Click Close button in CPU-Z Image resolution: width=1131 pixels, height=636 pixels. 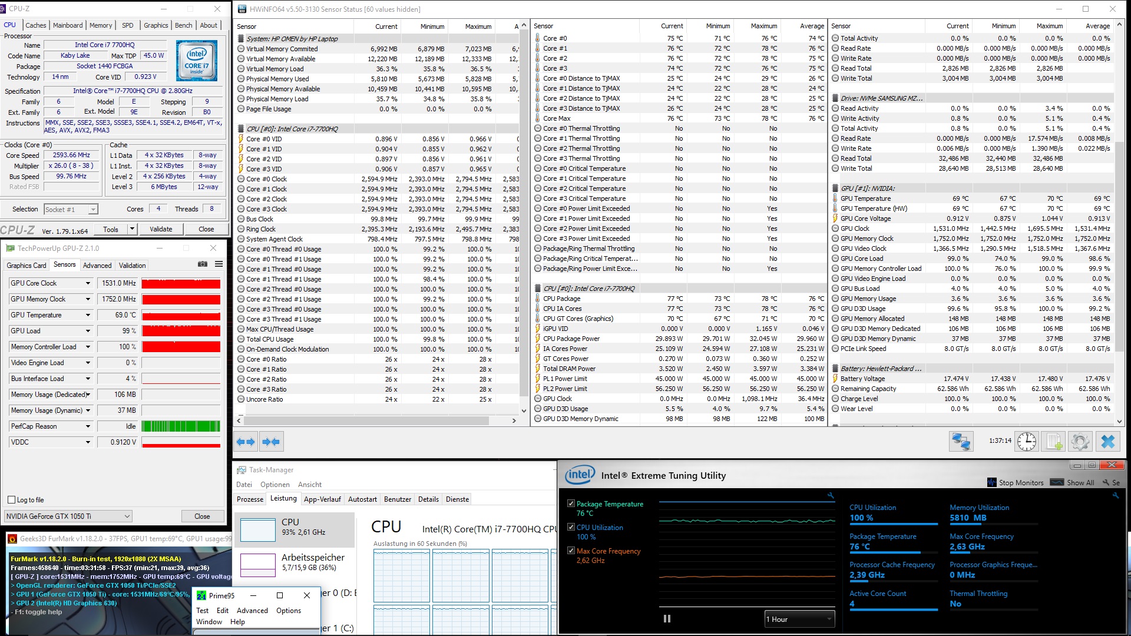tap(206, 229)
